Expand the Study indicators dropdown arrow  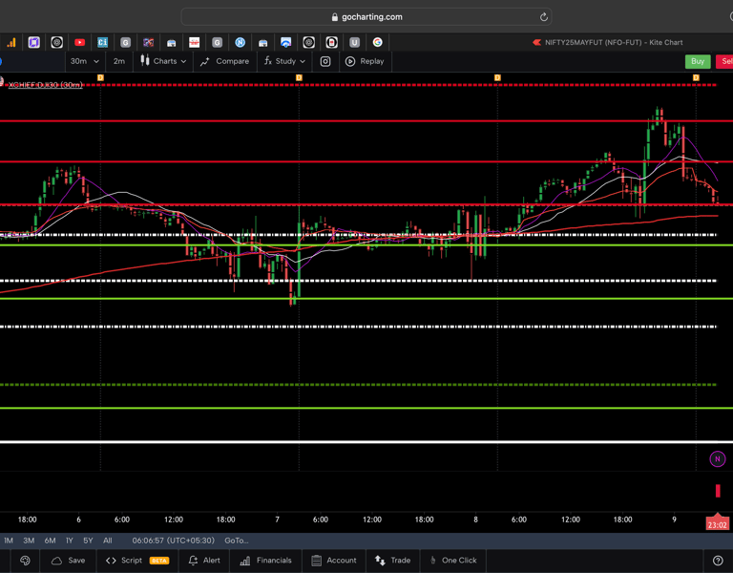point(303,61)
